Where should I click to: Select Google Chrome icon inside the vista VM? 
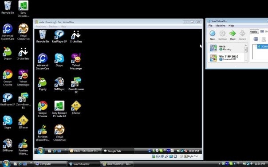(43, 109)
